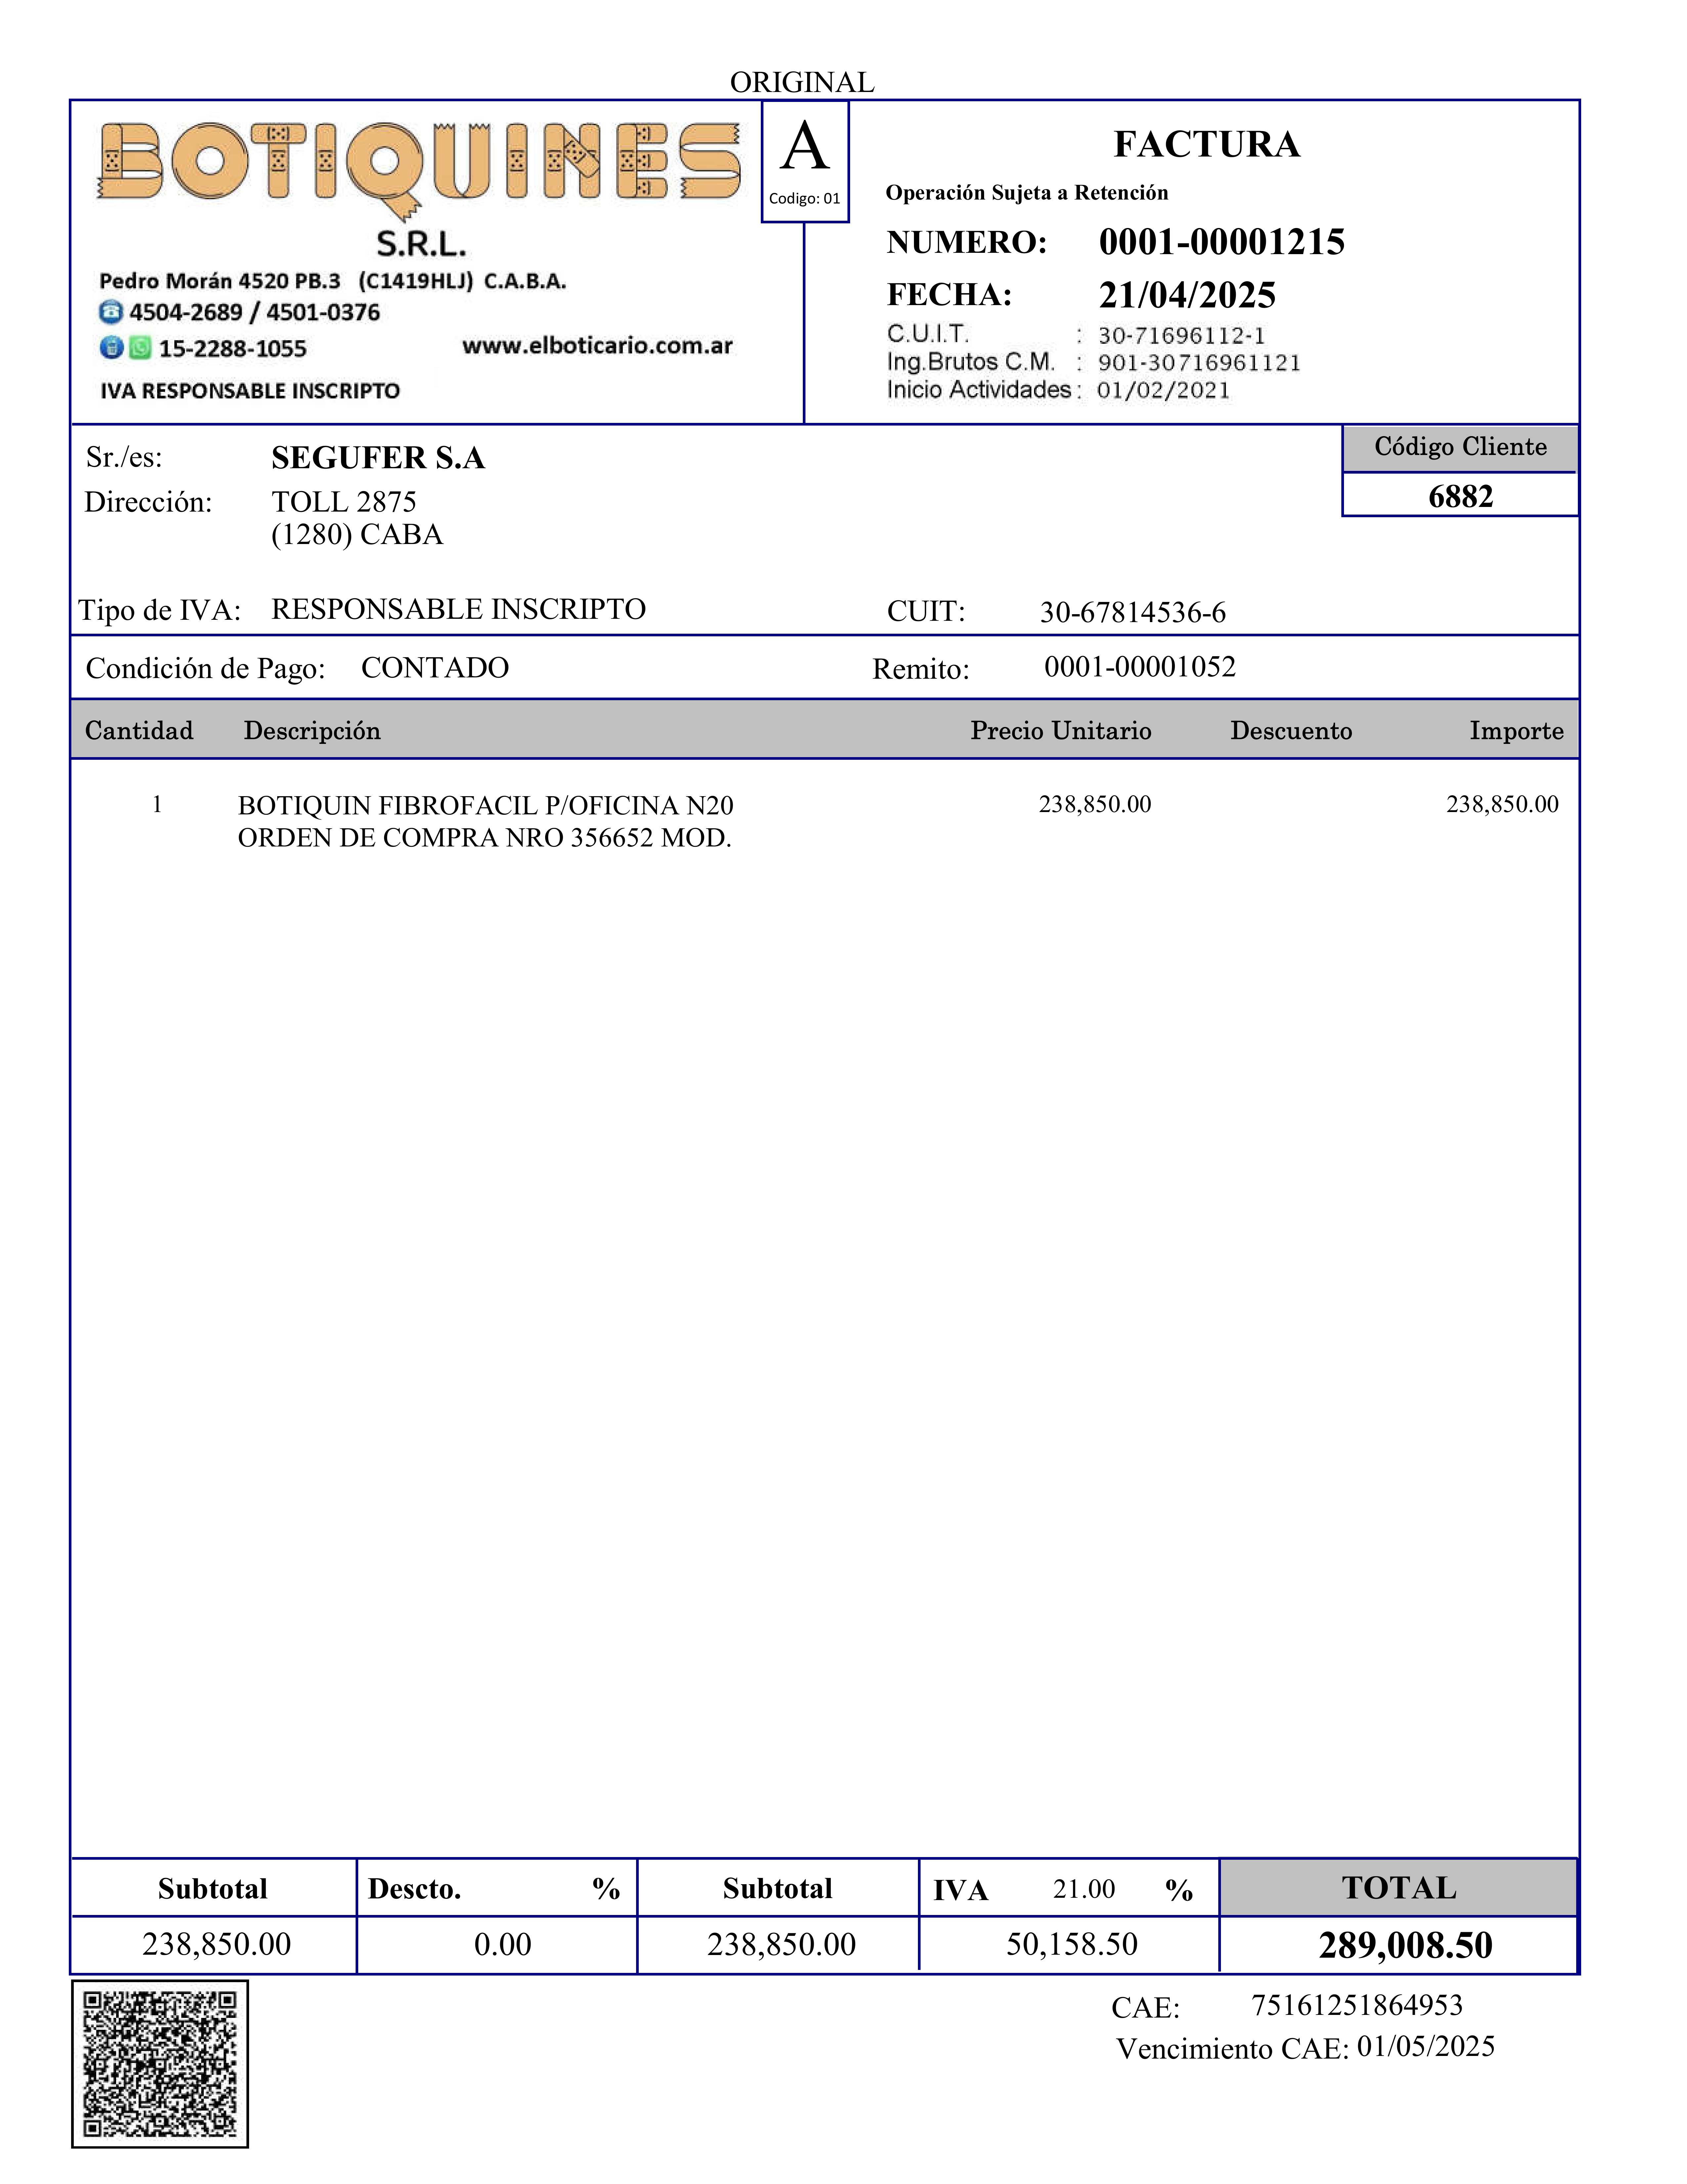Click the blue telephone icon
Image resolution: width=1687 pixels, height=2184 pixels.
tap(111, 312)
